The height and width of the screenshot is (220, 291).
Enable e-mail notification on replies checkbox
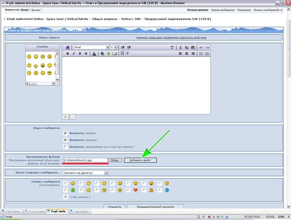65,147
